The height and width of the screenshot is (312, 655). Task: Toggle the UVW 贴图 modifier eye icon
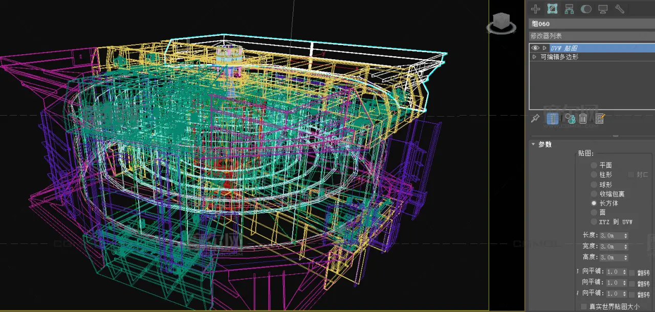(x=535, y=48)
